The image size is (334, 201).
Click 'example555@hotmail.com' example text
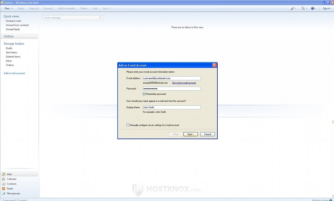pos(155,83)
